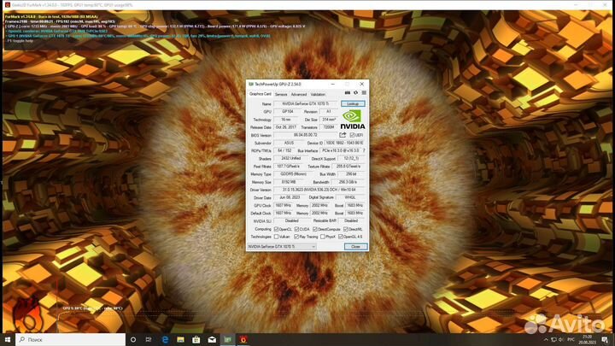615x346 pixels.
Task: Click the FurMark title bar icon
Action: point(7,5)
